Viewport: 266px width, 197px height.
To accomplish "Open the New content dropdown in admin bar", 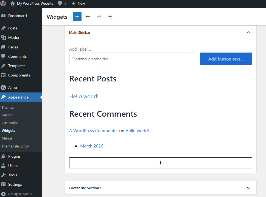I will click(78, 4).
